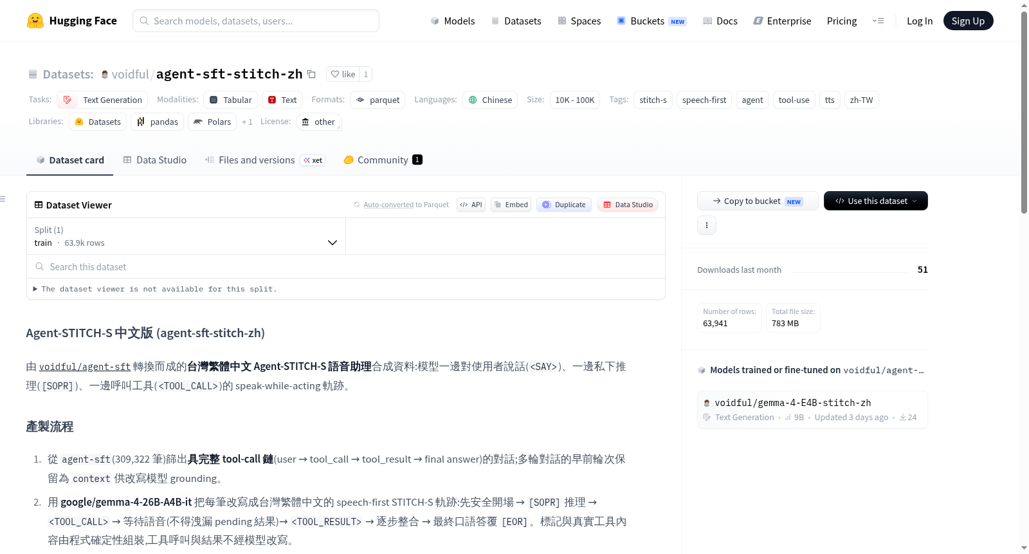Image resolution: width=1029 pixels, height=554 pixels.
Task: Click the xet badge on Files tab
Action: click(313, 160)
